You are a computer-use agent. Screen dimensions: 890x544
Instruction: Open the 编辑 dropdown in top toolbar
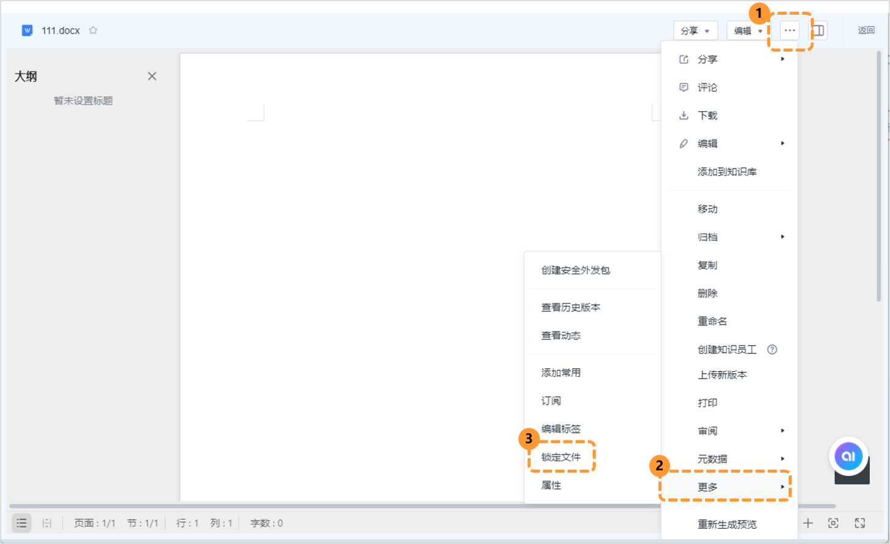coord(748,31)
